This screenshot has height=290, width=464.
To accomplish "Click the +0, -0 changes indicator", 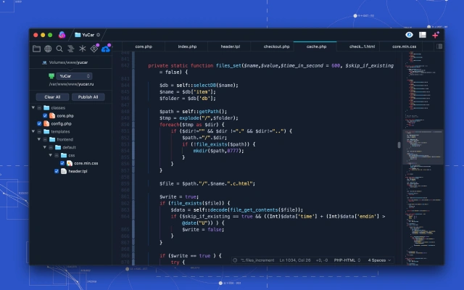I will pos(322,260).
